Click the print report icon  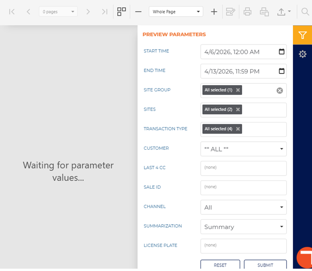pyautogui.click(x=247, y=12)
